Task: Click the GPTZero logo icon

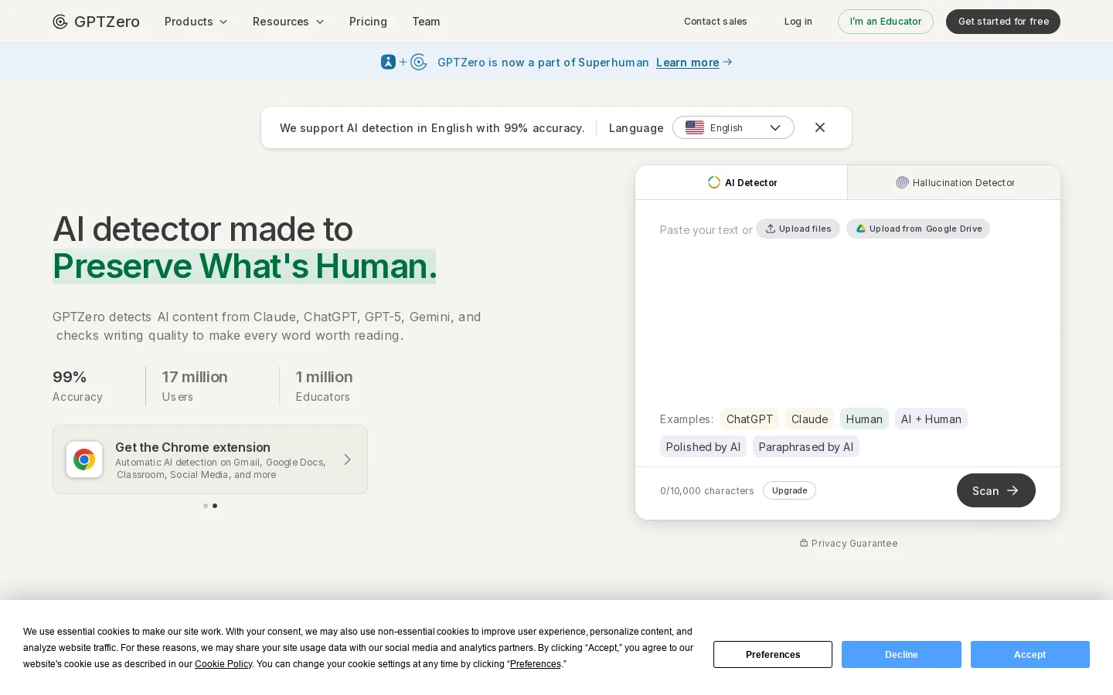Action: coord(60,22)
